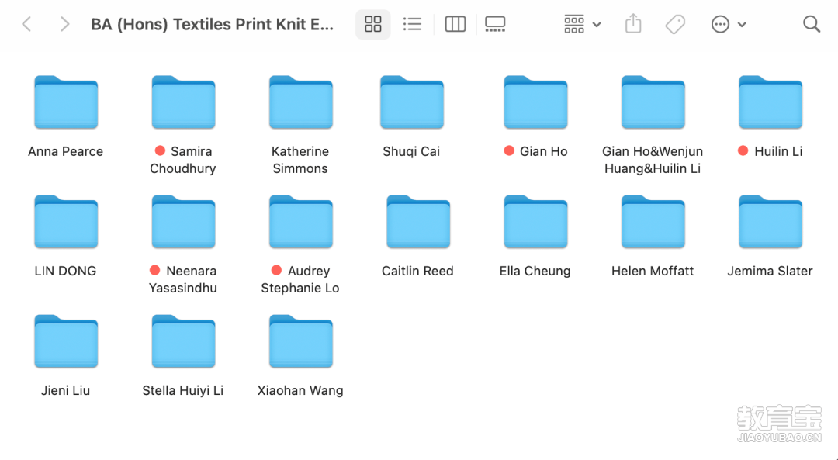Select the Katherine Simmons folder icon
Viewport: 838px width, 460px height.
tap(301, 102)
